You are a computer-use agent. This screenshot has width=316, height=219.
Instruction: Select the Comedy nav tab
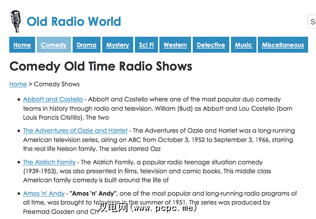[54, 45]
